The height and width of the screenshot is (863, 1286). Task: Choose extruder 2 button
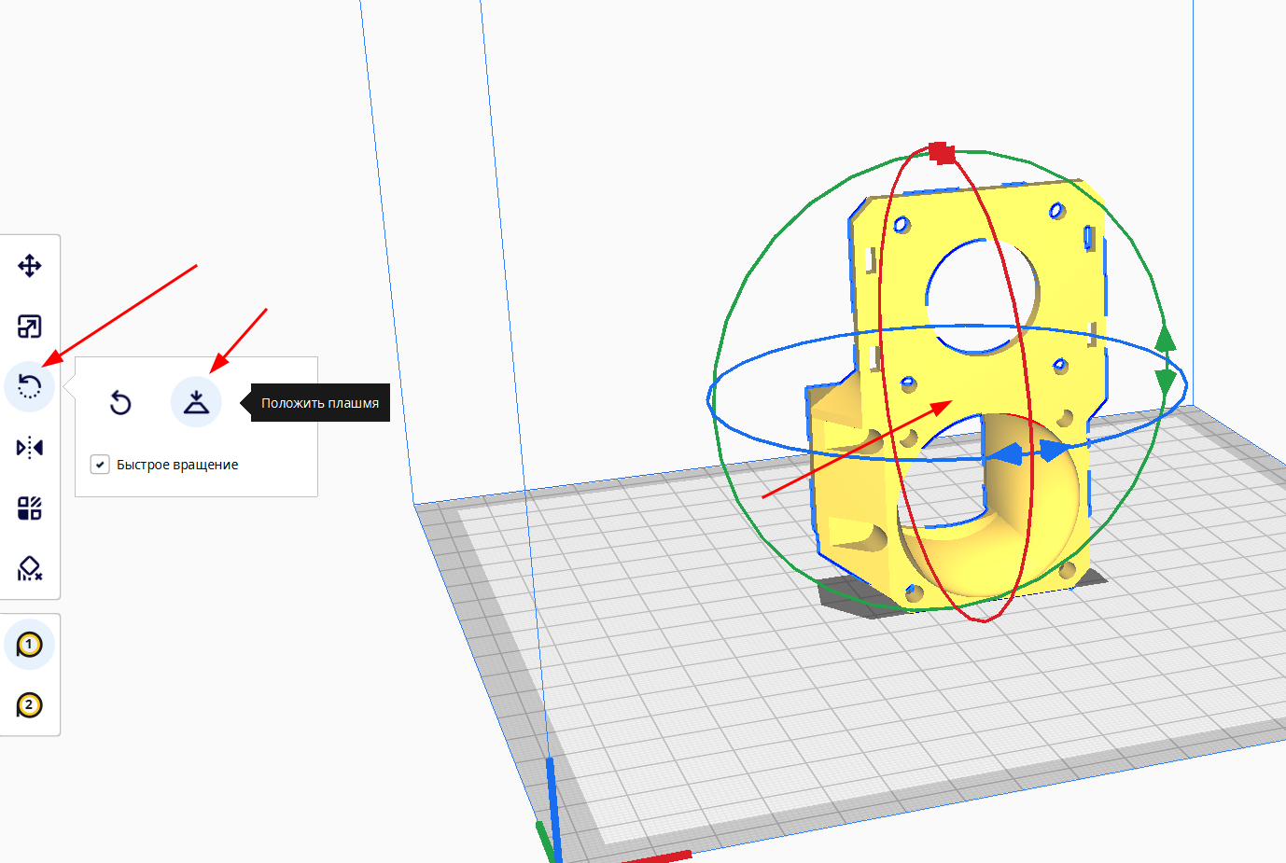(30, 705)
